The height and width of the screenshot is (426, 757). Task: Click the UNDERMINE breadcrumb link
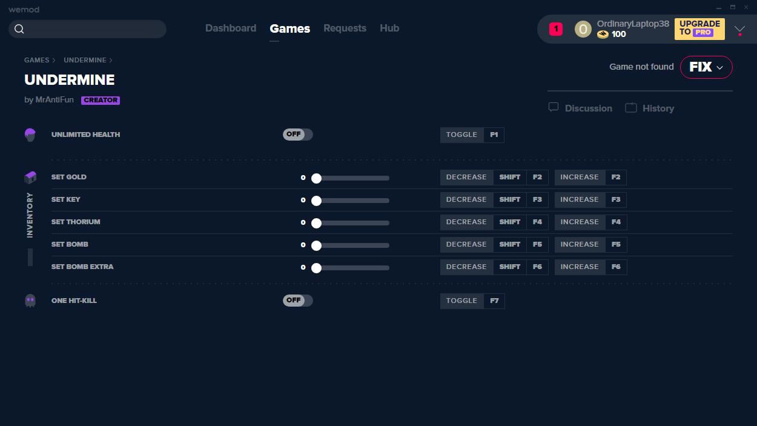pos(85,60)
